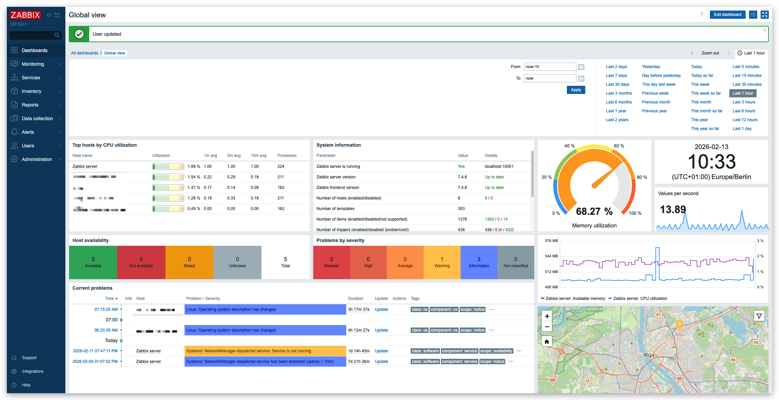Viewport: 779px width, 400px height.
Task: Click the Zabbix logo
Action: click(x=25, y=15)
